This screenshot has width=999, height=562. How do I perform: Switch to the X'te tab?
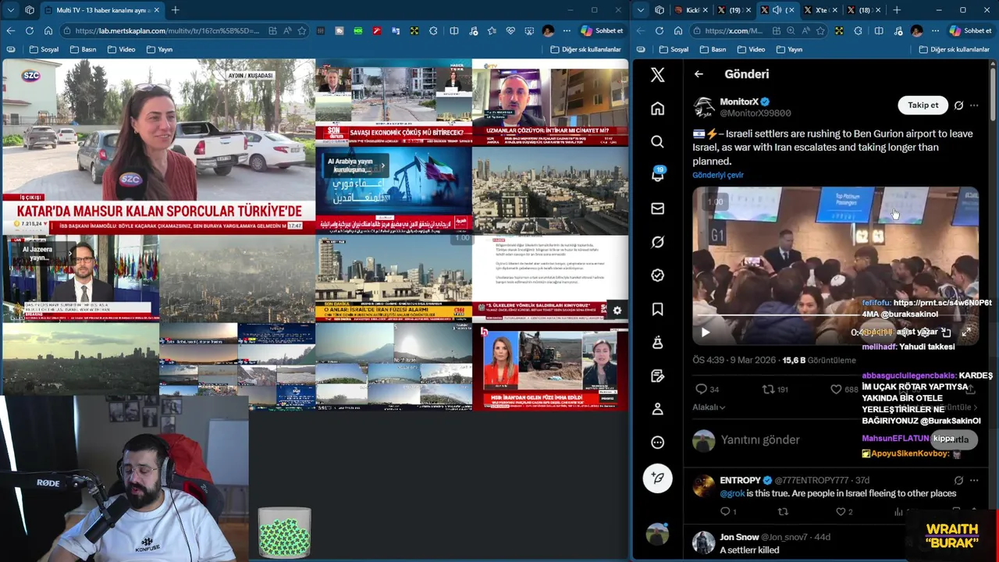(x=819, y=10)
